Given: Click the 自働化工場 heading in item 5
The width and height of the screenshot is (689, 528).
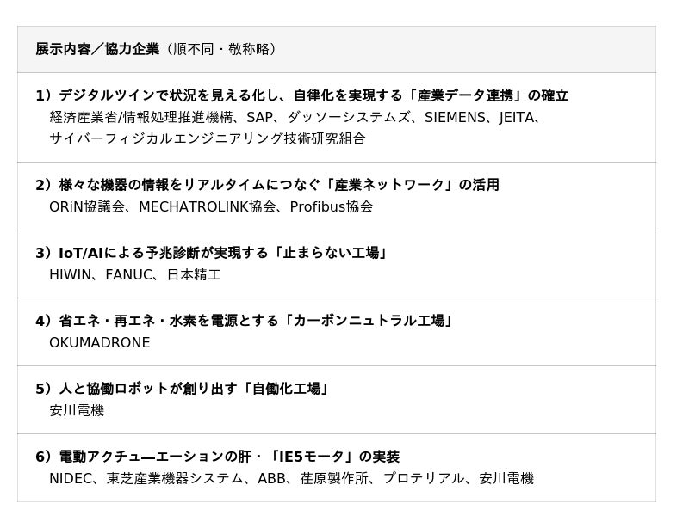Looking at the screenshot, I should pos(182,389).
